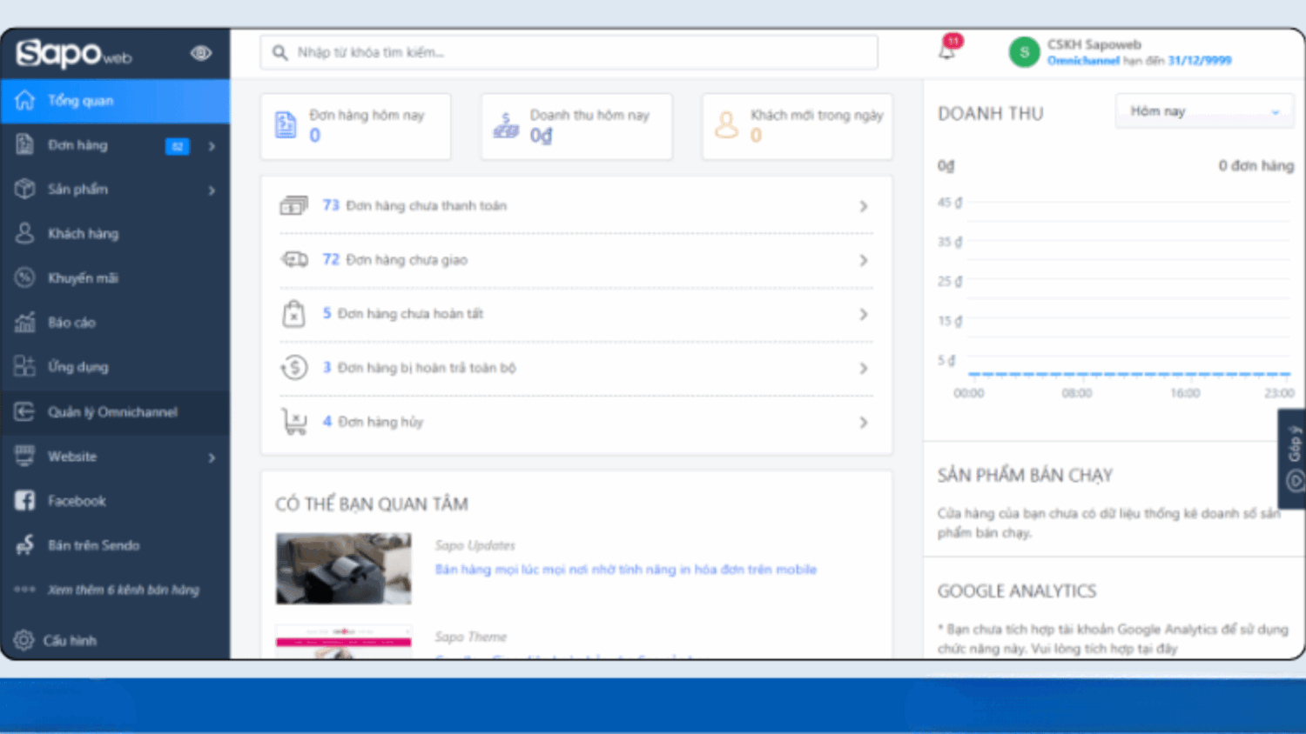Click the green CSKH Sapoweb avatar
Viewport: 1306px width, 734px height.
[1024, 52]
